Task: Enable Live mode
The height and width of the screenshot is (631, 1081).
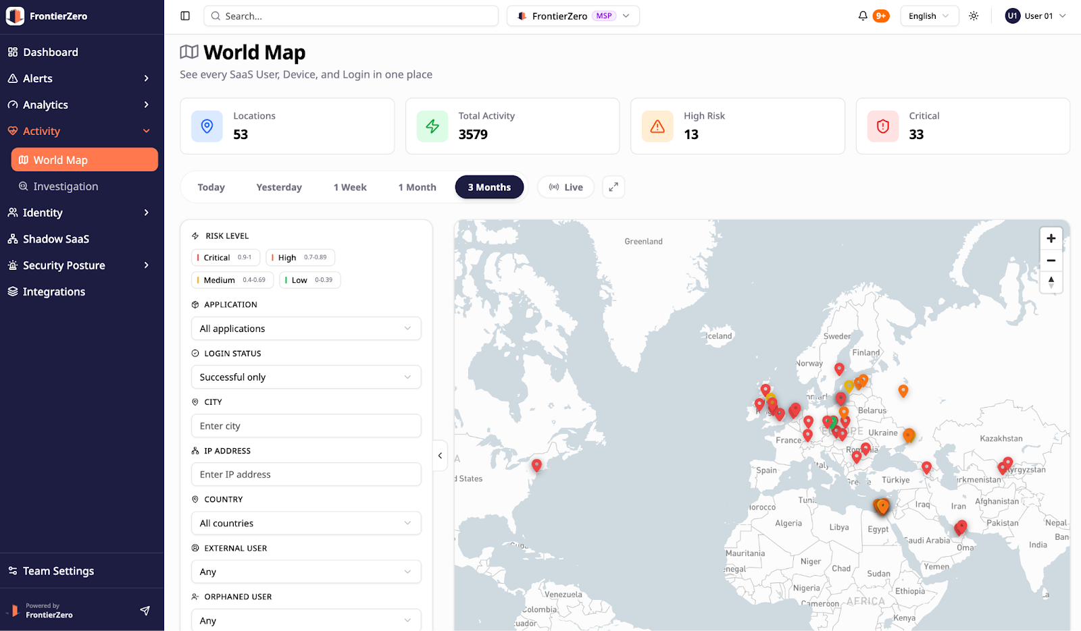Action: pos(565,187)
